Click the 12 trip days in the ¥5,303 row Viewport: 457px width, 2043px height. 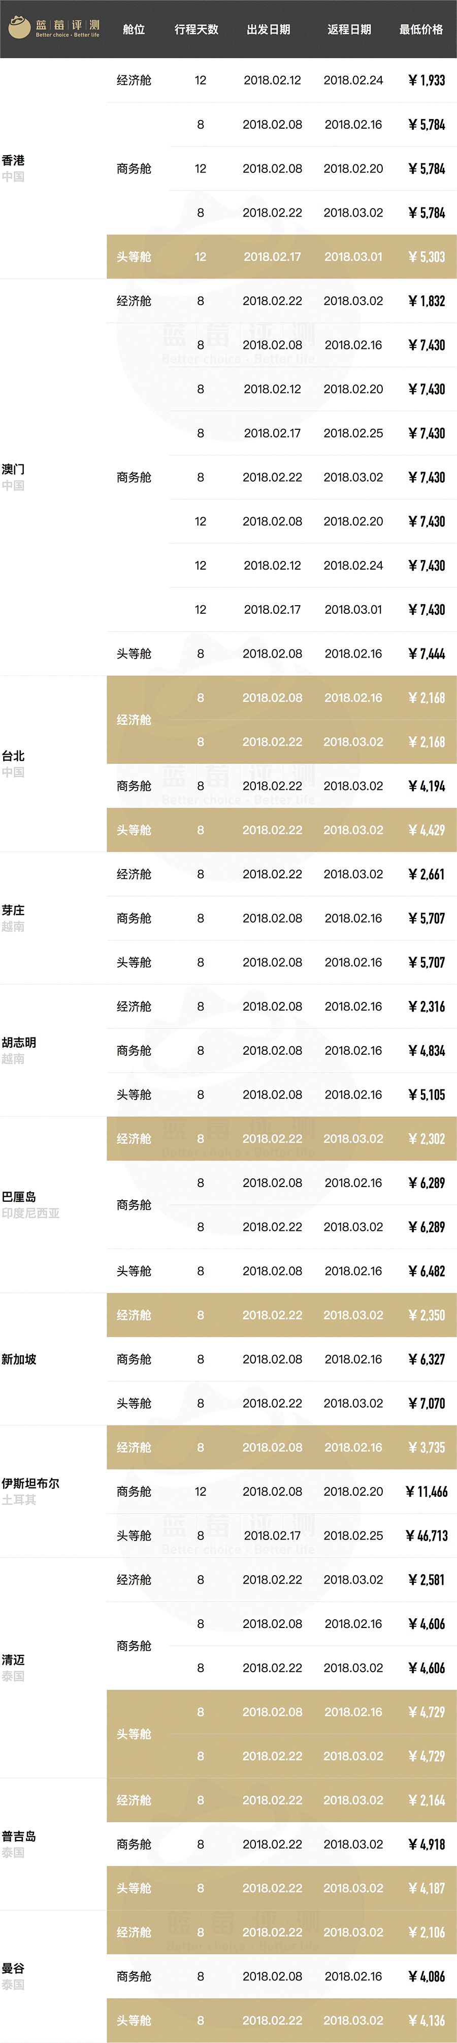click(201, 257)
